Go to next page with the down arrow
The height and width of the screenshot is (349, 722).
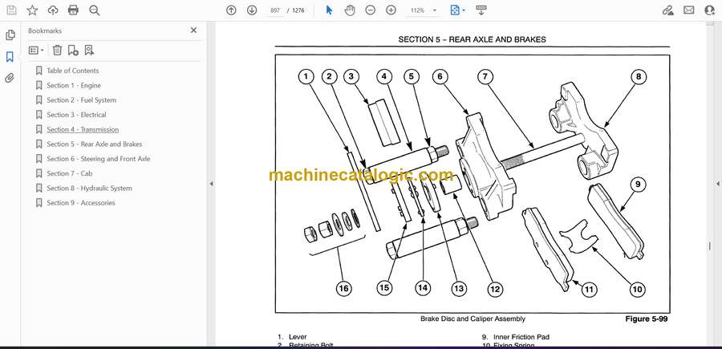[x=251, y=10]
